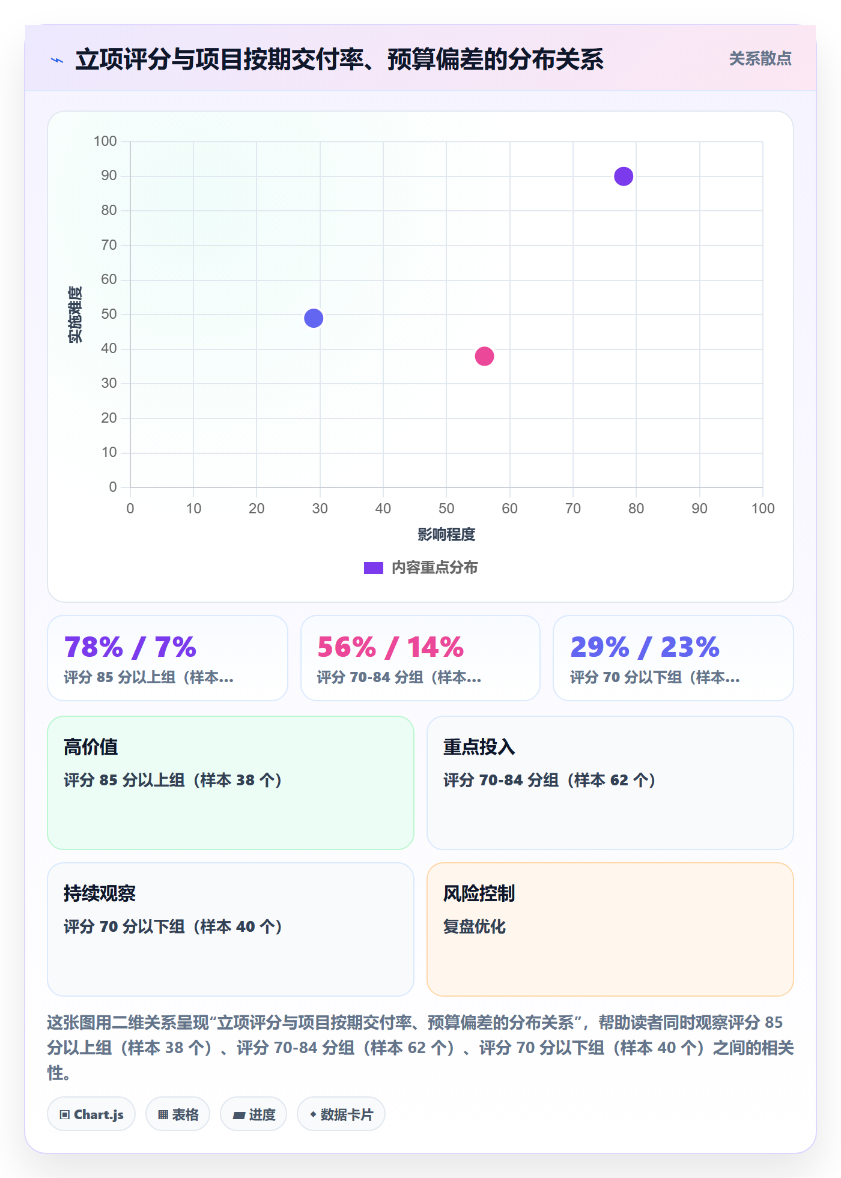The image size is (841, 1178).
Task: Click truncated label under 56% / 14%
Action: click(399, 677)
